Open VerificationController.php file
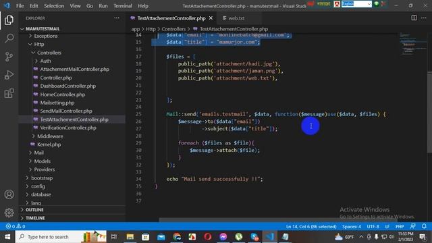Image resolution: width=432 pixels, height=243 pixels. click(x=68, y=128)
